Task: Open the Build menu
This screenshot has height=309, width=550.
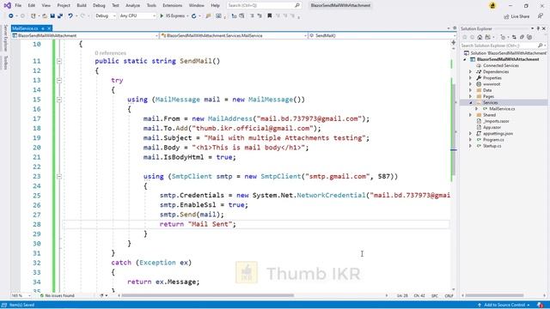Action: click(x=82, y=6)
